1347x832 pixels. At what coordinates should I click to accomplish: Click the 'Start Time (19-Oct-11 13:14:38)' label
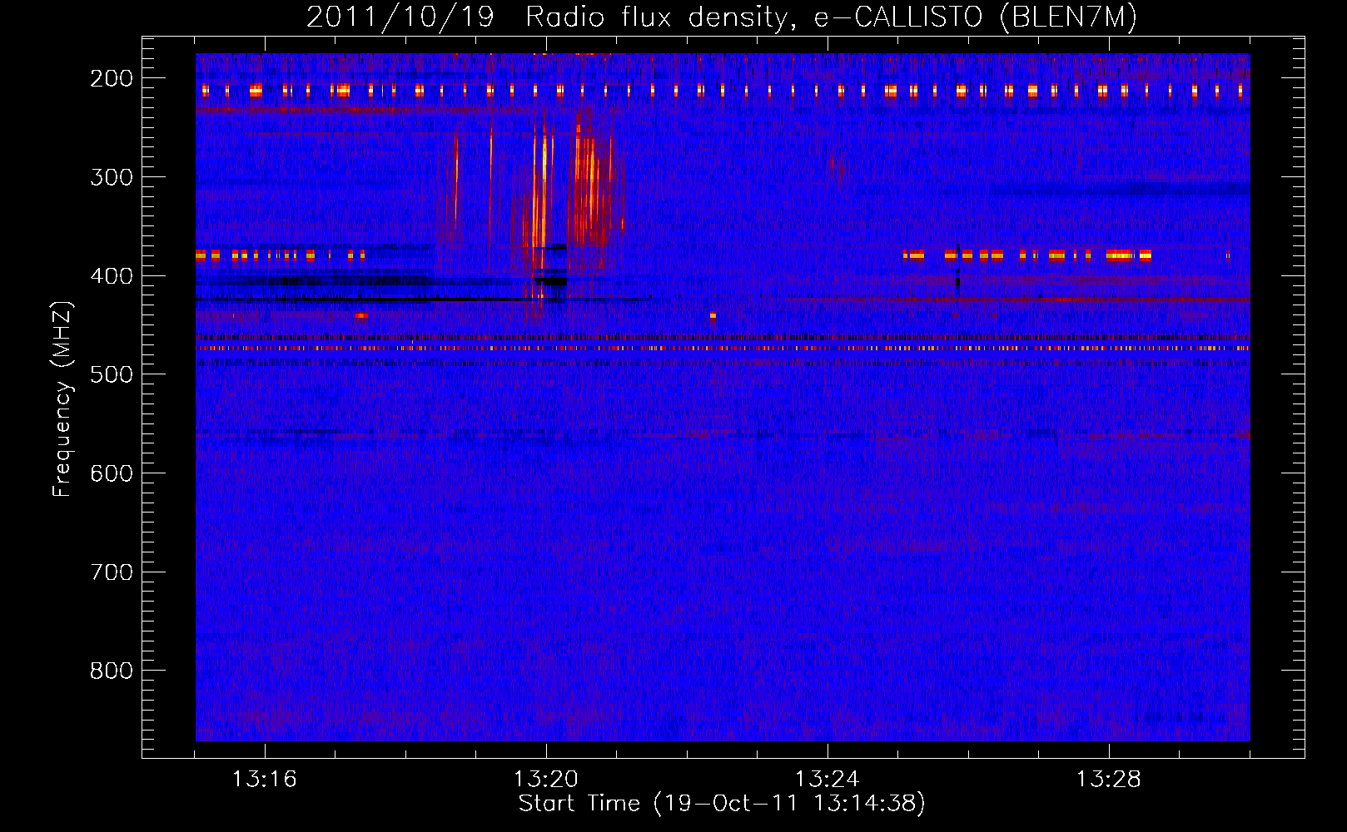click(722, 804)
